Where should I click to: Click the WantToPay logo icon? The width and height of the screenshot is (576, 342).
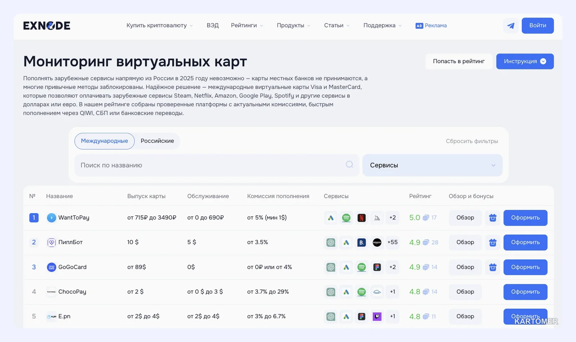pyautogui.click(x=52, y=218)
